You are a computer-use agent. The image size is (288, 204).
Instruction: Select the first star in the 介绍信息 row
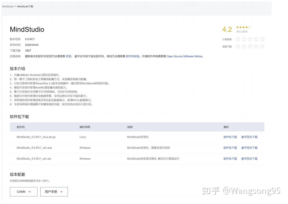tap(238, 39)
